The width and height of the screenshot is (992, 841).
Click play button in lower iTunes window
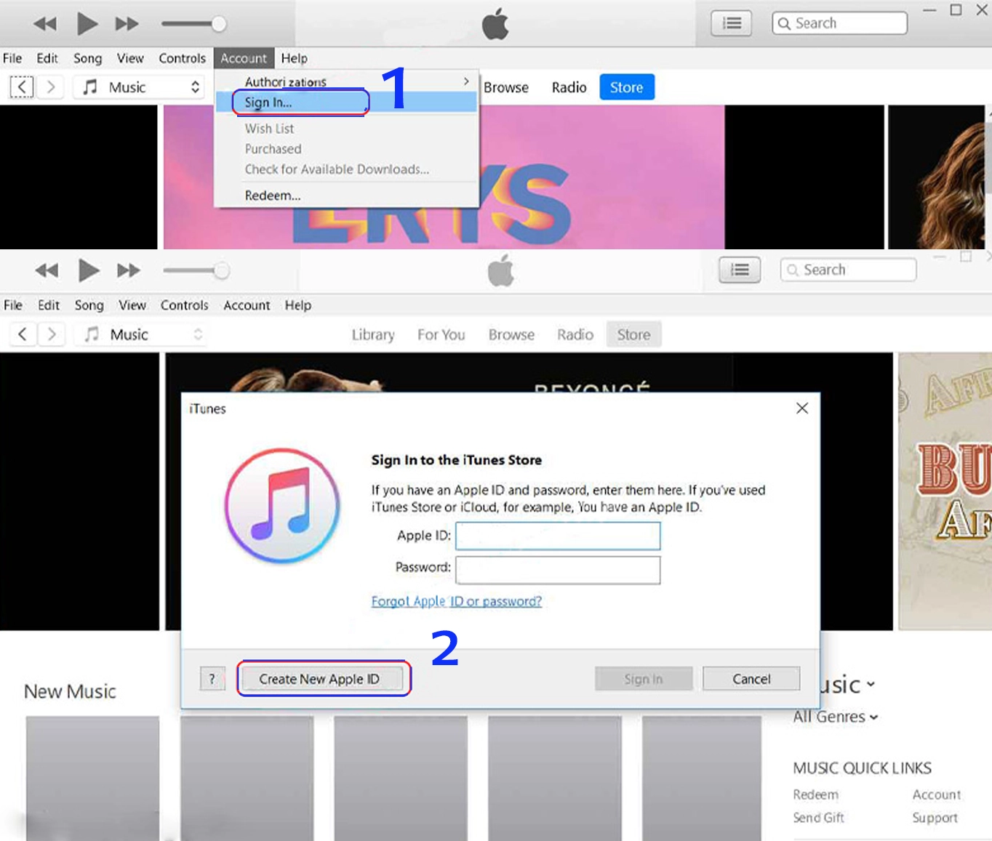(x=89, y=270)
